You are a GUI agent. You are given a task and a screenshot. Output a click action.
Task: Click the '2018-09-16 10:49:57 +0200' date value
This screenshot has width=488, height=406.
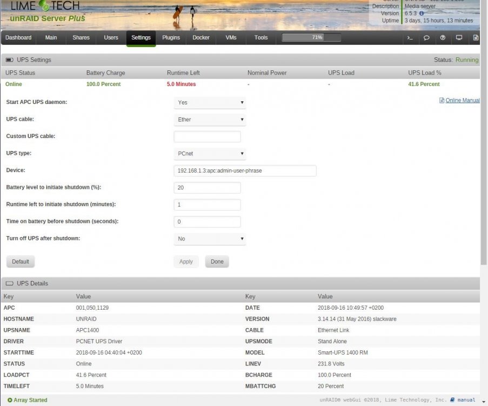pos(351,308)
